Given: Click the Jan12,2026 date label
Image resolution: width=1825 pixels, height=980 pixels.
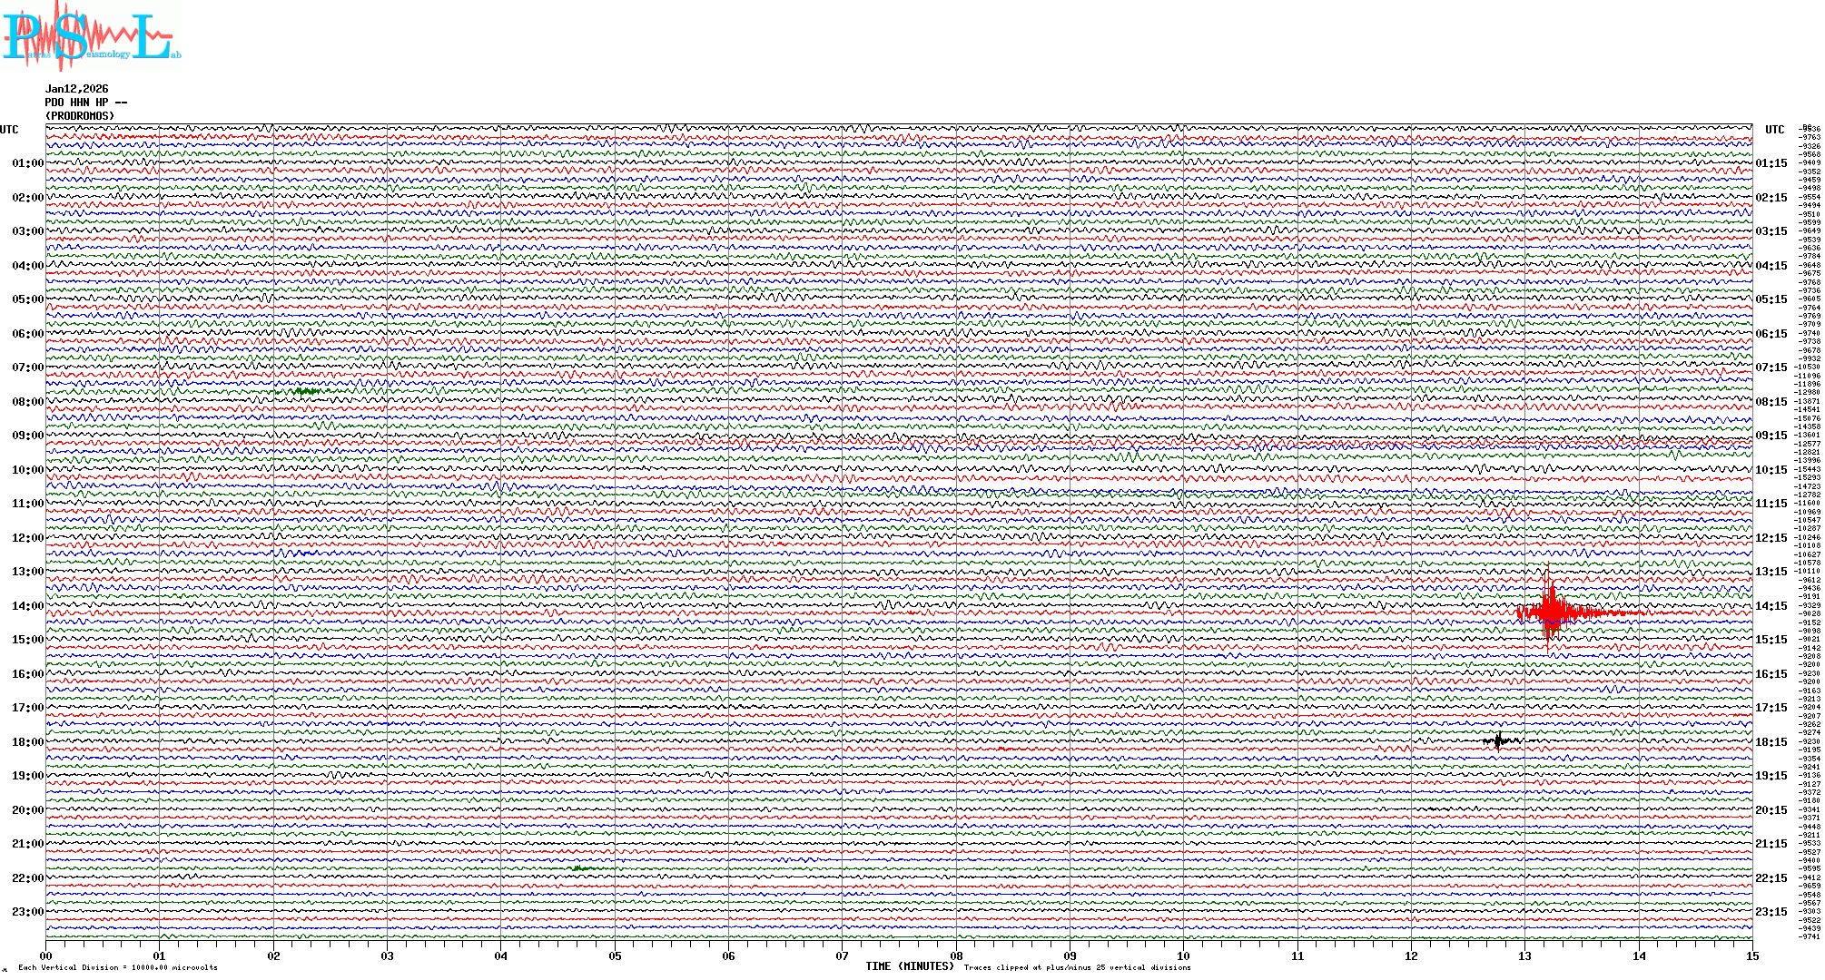Looking at the screenshot, I should [x=76, y=89].
